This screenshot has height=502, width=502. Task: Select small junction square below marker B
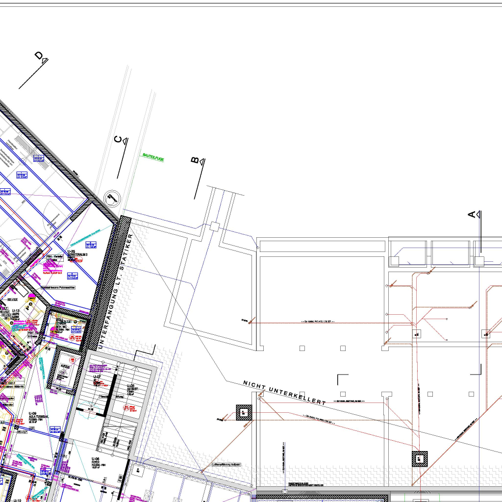pyautogui.click(x=214, y=226)
